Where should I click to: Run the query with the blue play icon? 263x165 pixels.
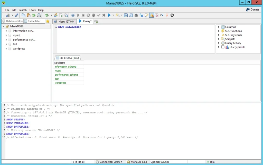[x=109, y=15]
